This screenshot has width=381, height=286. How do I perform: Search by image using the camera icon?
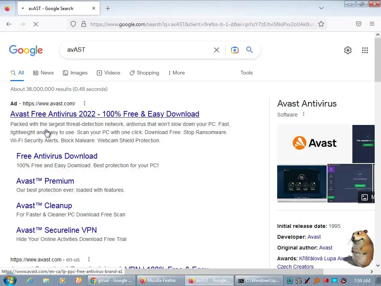[x=234, y=50]
